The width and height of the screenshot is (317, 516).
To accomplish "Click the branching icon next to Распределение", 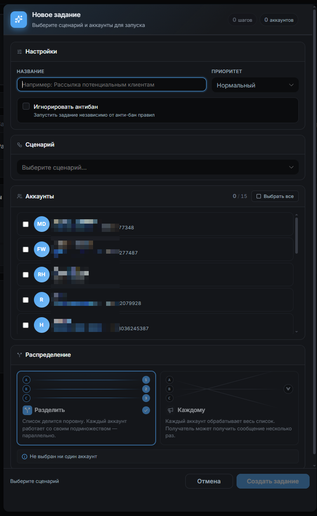I will pyautogui.click(x=20, y=355).
